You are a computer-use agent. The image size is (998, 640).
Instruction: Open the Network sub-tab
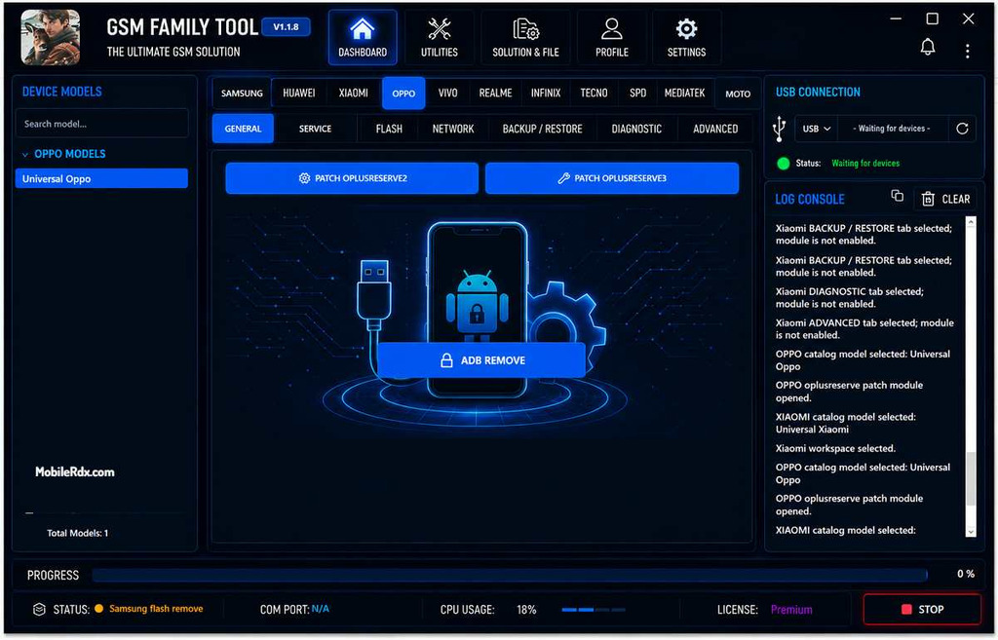453,129
